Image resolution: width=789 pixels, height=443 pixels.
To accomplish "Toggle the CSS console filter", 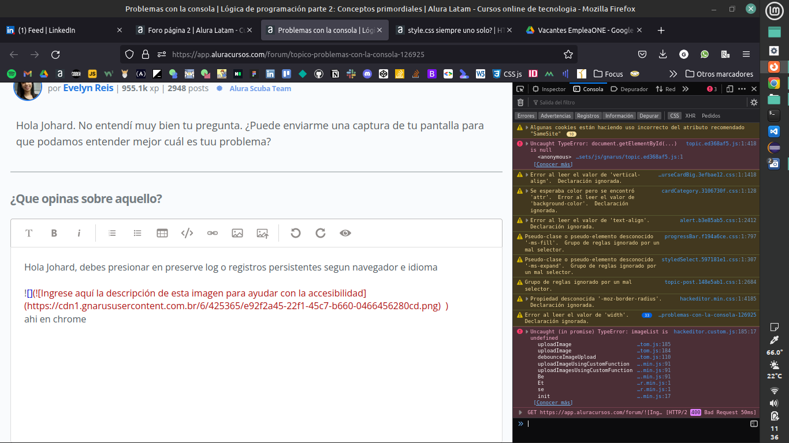I will [x=674, y=116].
